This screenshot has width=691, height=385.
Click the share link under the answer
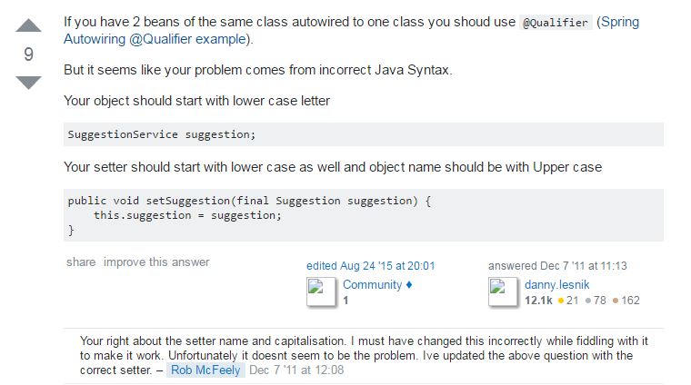tap(81, 262)
